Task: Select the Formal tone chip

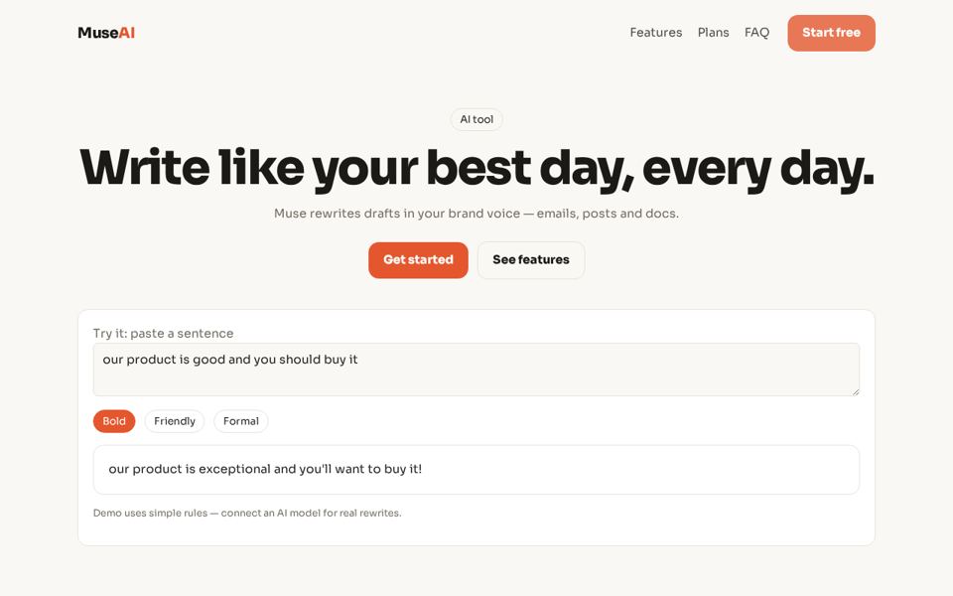Action: 240,421
